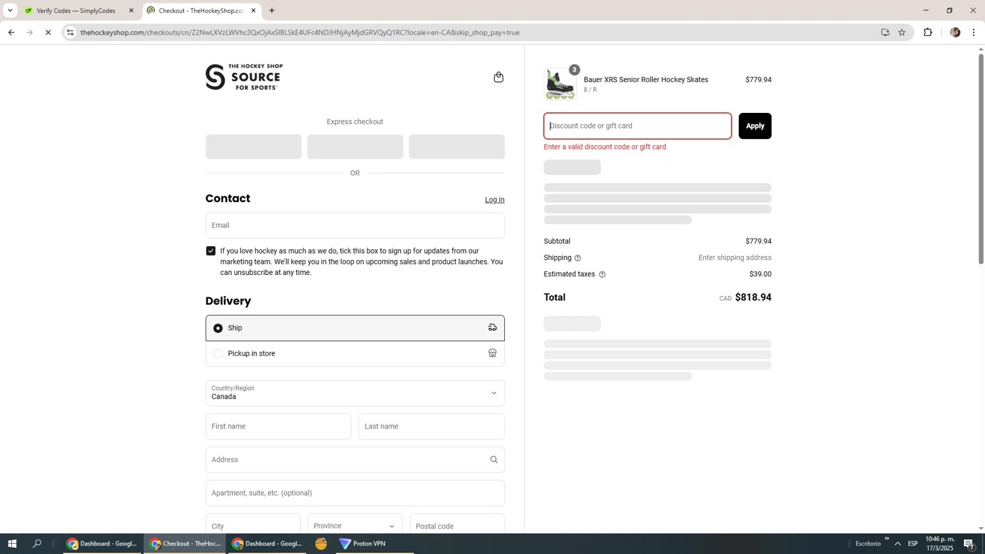
Task: Open the browser extensions puzzle icon
Action: 928,32
